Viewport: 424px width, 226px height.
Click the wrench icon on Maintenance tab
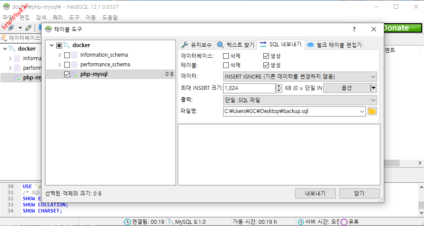click(185, 45)
